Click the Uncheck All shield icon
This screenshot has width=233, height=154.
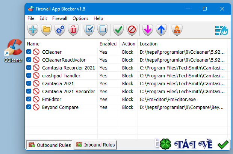(x=103, y=30)
